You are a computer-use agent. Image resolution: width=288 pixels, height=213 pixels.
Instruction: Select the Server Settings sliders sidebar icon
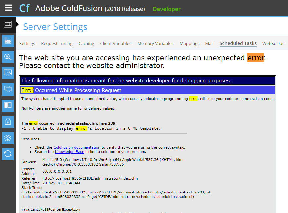click(x=8, y=24)
